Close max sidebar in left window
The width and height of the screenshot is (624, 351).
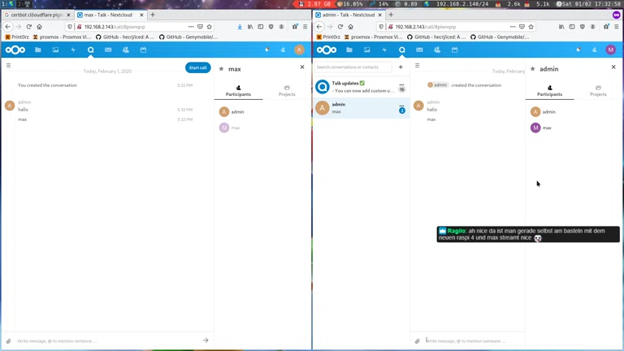coord(302,67)
